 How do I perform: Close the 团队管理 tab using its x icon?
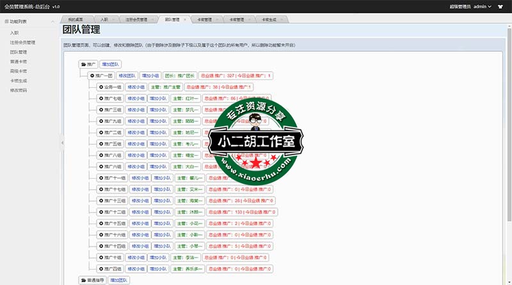click(x=185, y=20)
